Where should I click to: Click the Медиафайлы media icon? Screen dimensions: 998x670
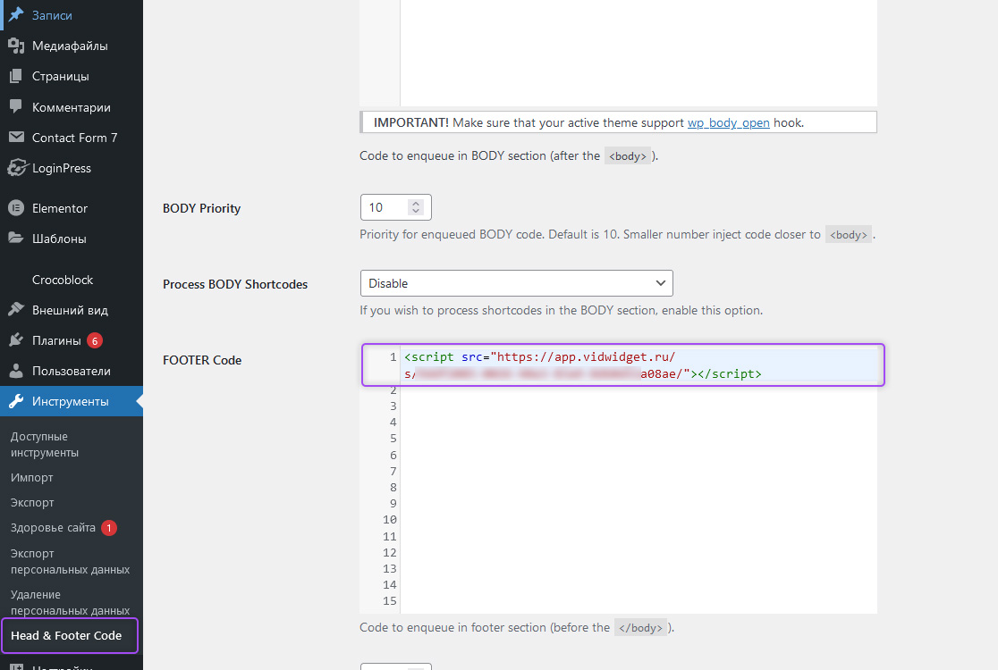16,46
